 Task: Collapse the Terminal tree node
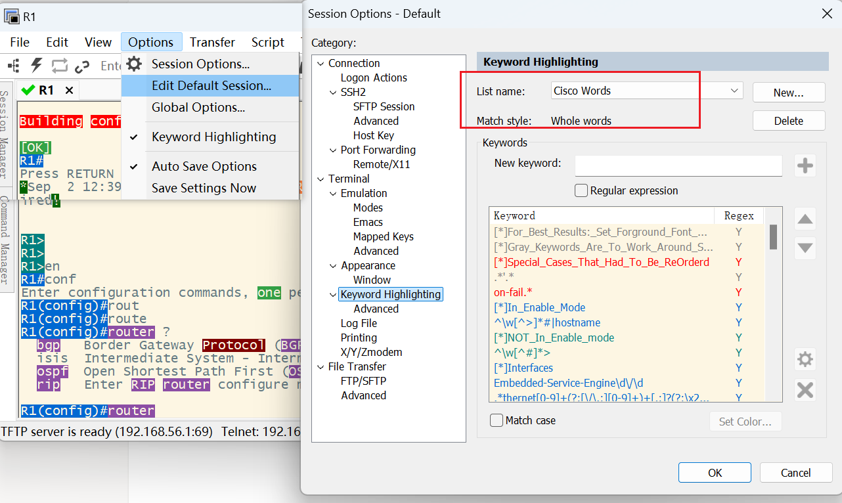[x=321, y=179]
